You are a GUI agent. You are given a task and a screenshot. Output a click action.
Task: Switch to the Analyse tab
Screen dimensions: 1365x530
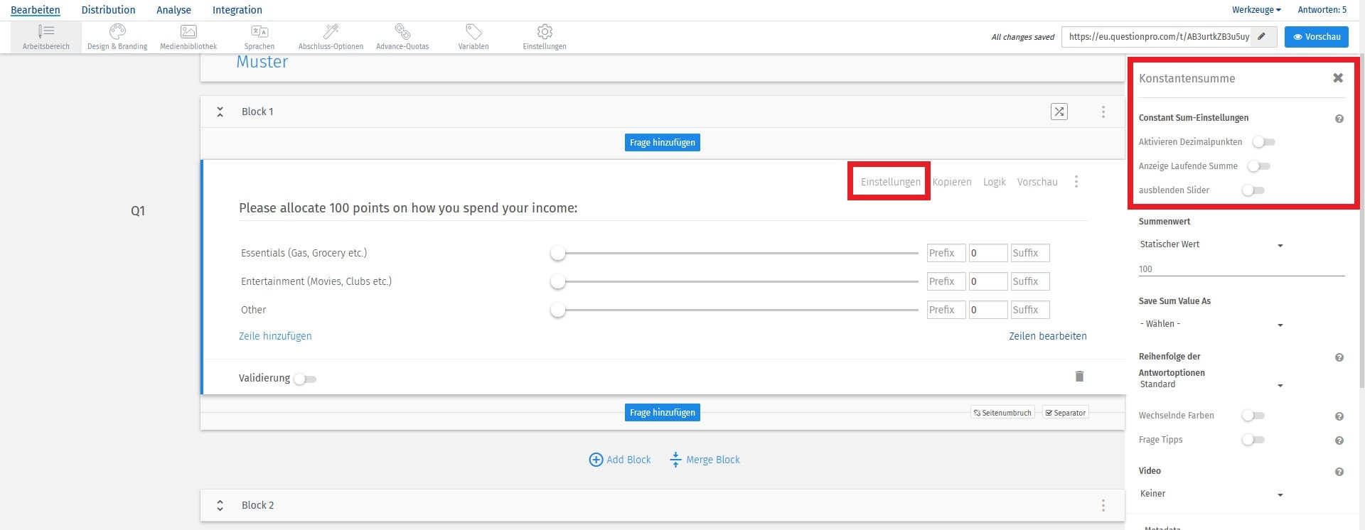pos(173,10)
